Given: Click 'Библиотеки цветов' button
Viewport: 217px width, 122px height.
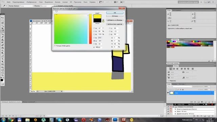Looking at the screenshot, I should [115, 24].
